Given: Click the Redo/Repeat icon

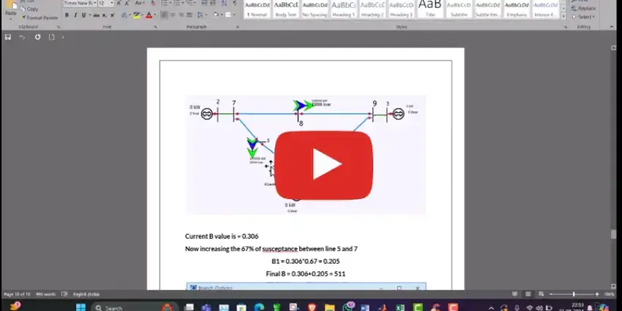Looking at the screenshot, I should click(37, 37).
